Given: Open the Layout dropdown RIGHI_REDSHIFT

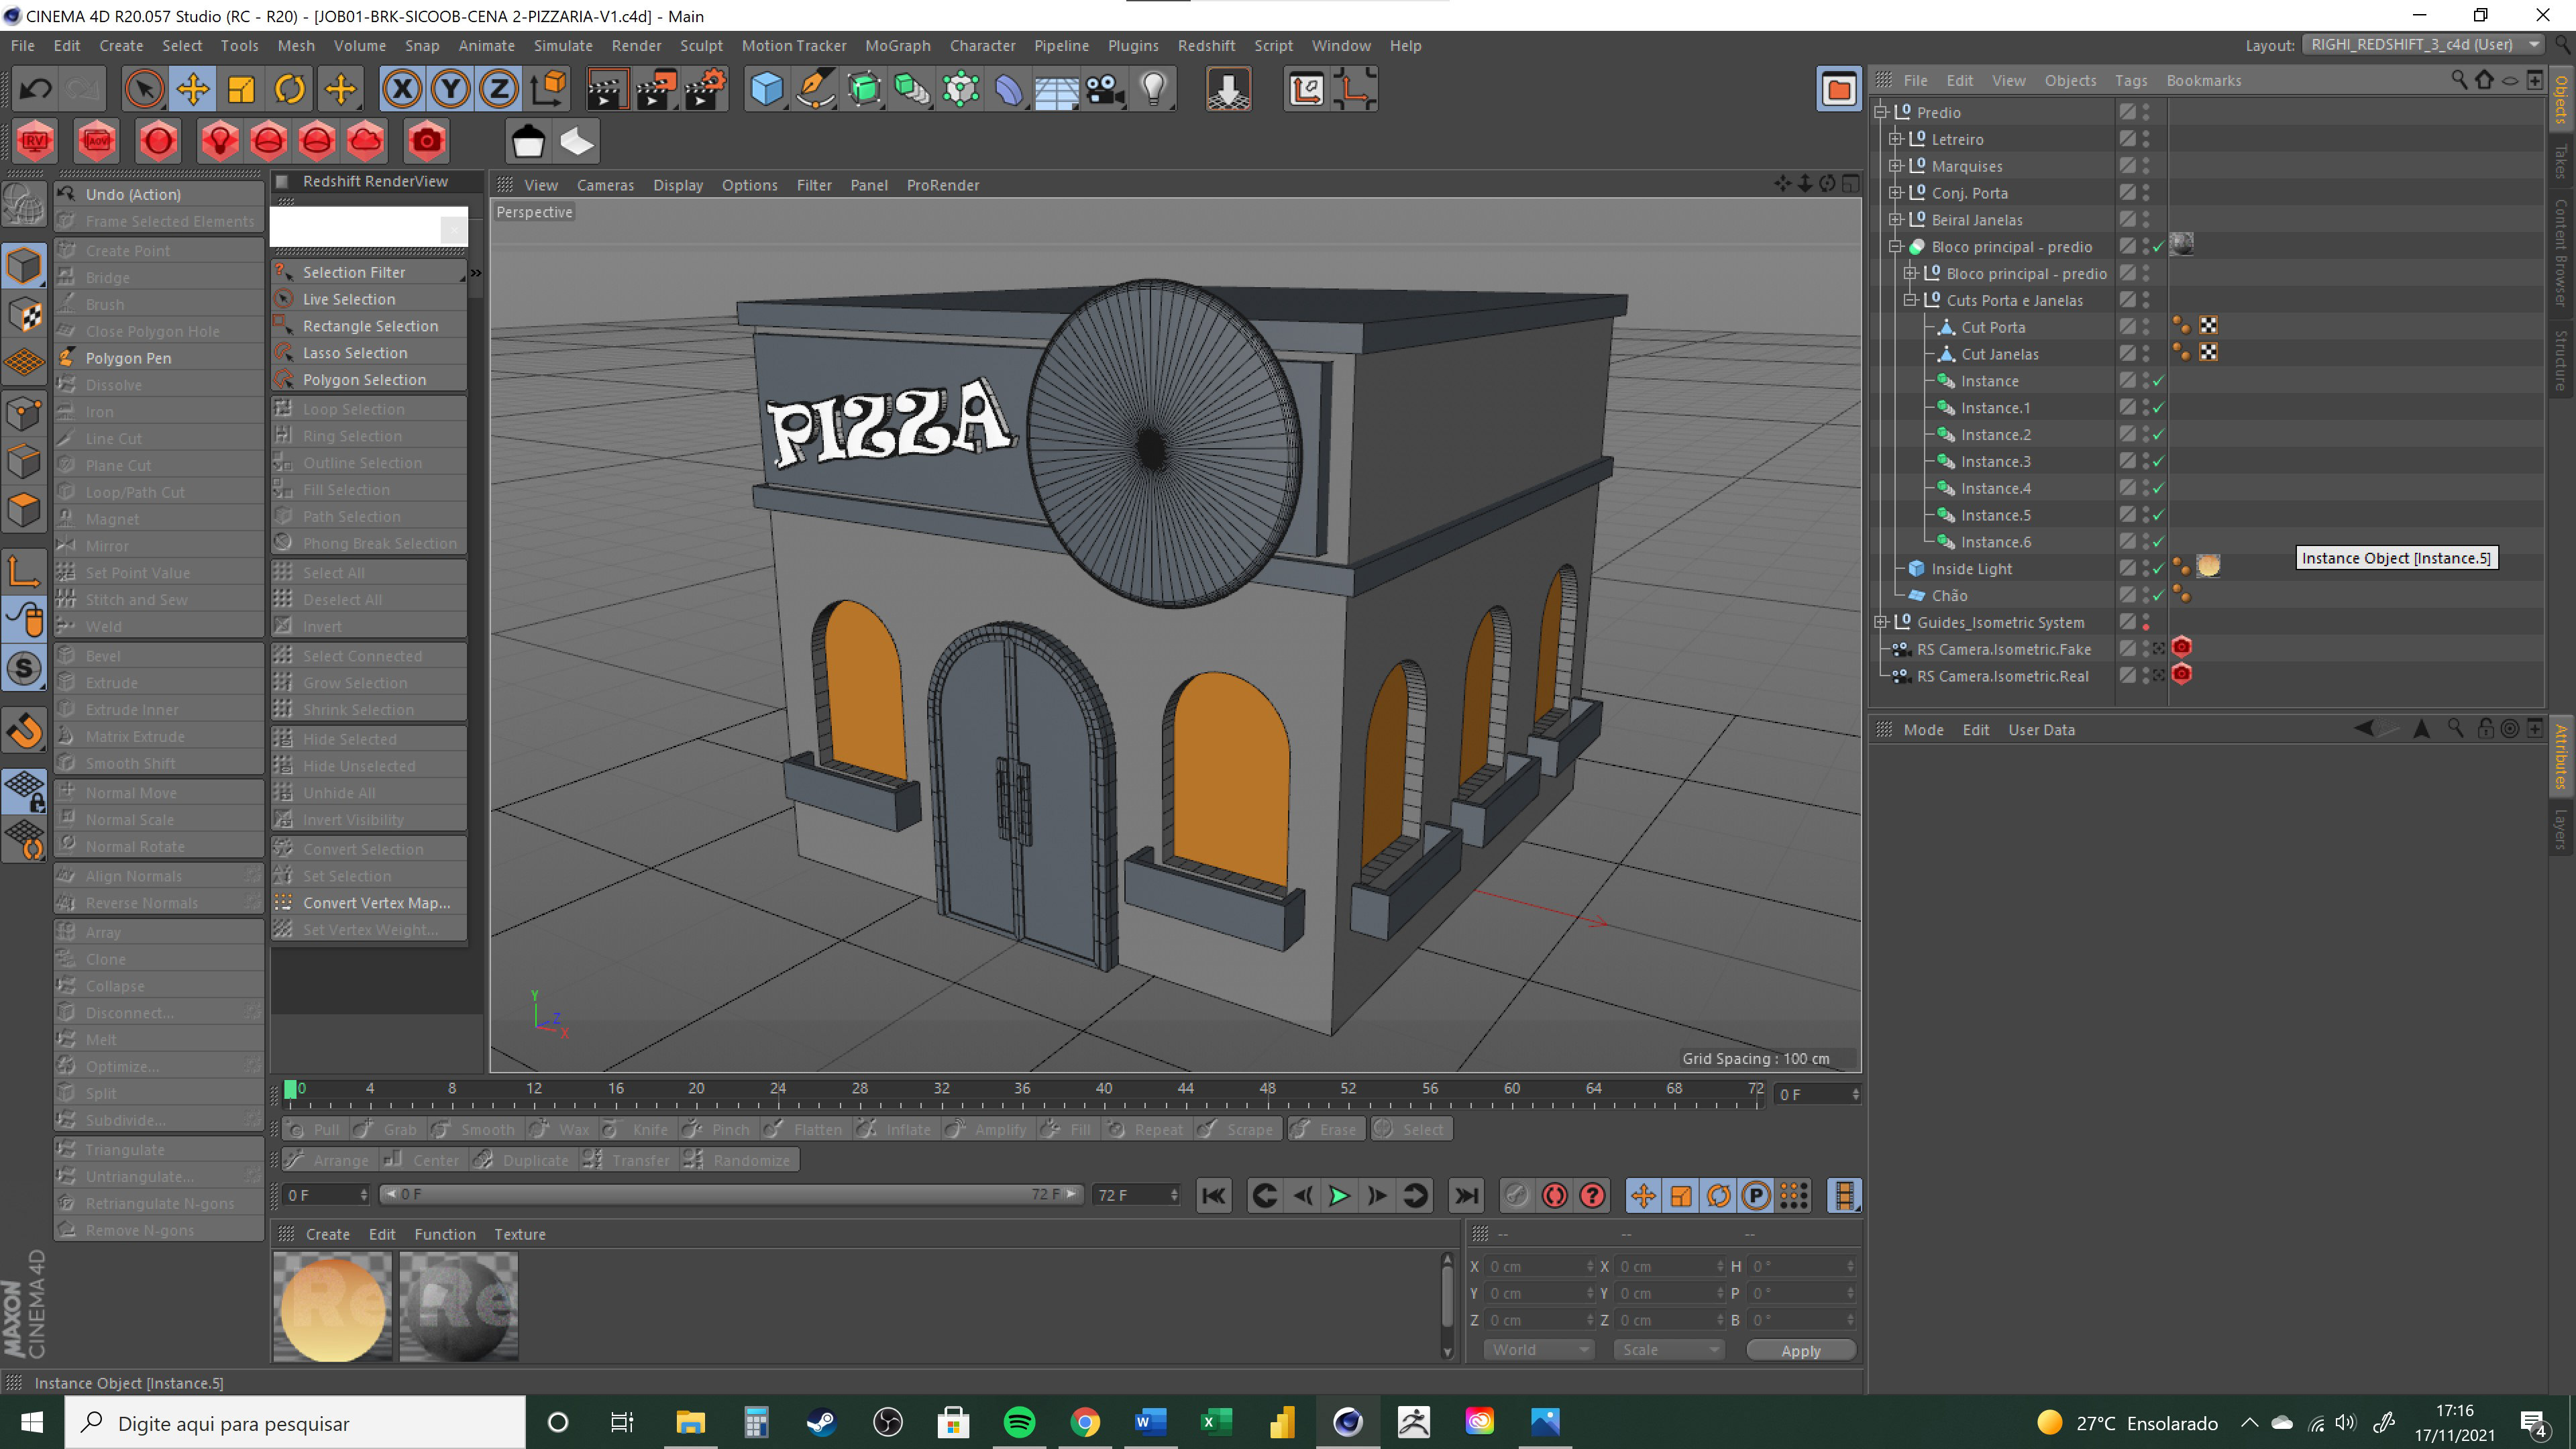Looking at the screenshot, I should point(2422,45).
